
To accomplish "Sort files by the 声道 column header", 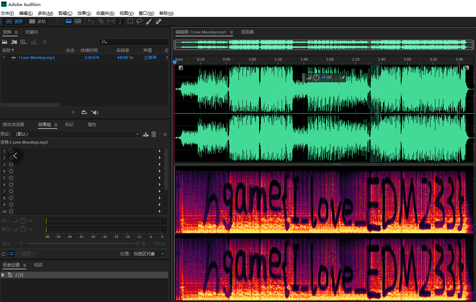I will pyautogui.click(x=147, y=50).
